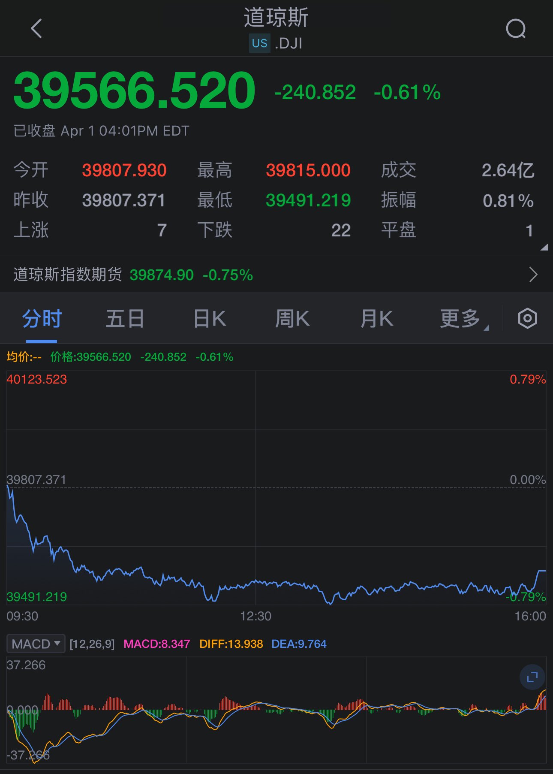Screen dimensions: 553x774
Task: Tap the US market badge
Action: click(x=259, y=43)
